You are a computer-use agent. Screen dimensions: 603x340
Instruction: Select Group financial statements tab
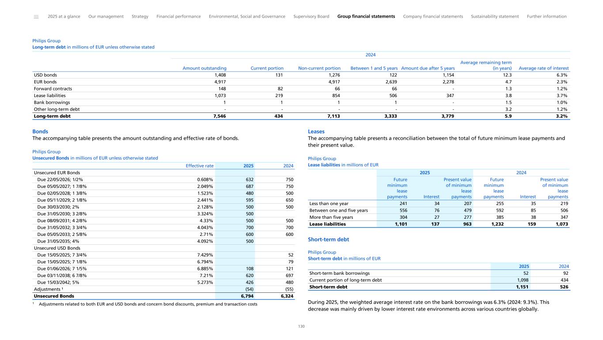pyautogui.click(x=366, y=16)
